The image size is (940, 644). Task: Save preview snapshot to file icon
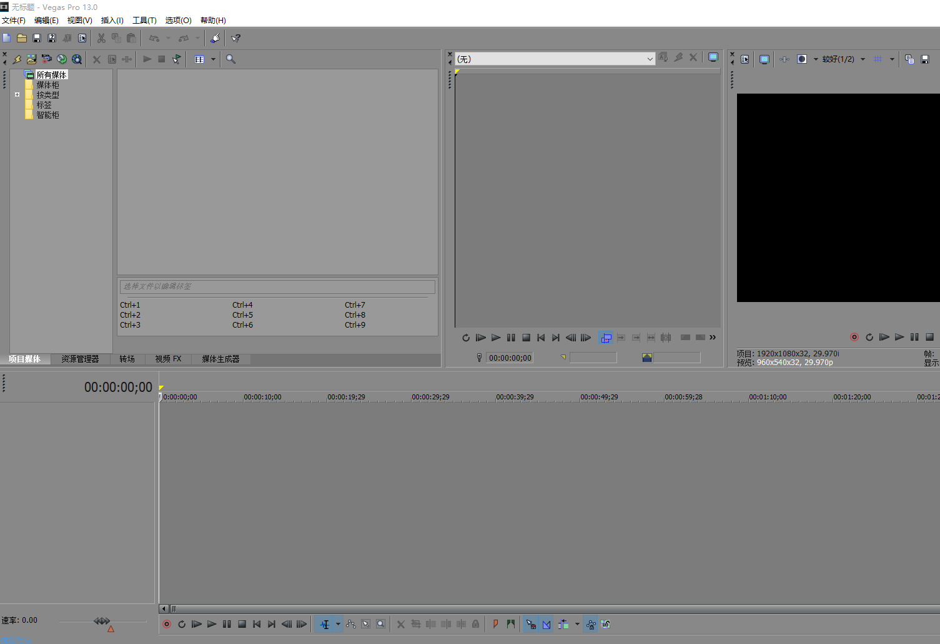tap(925, 59)
